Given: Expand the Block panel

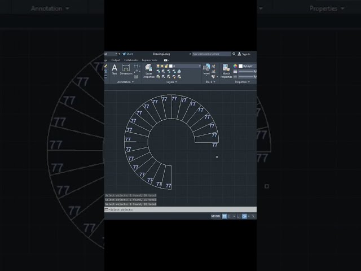Looking at the screenshot, I should click(210, 82).
